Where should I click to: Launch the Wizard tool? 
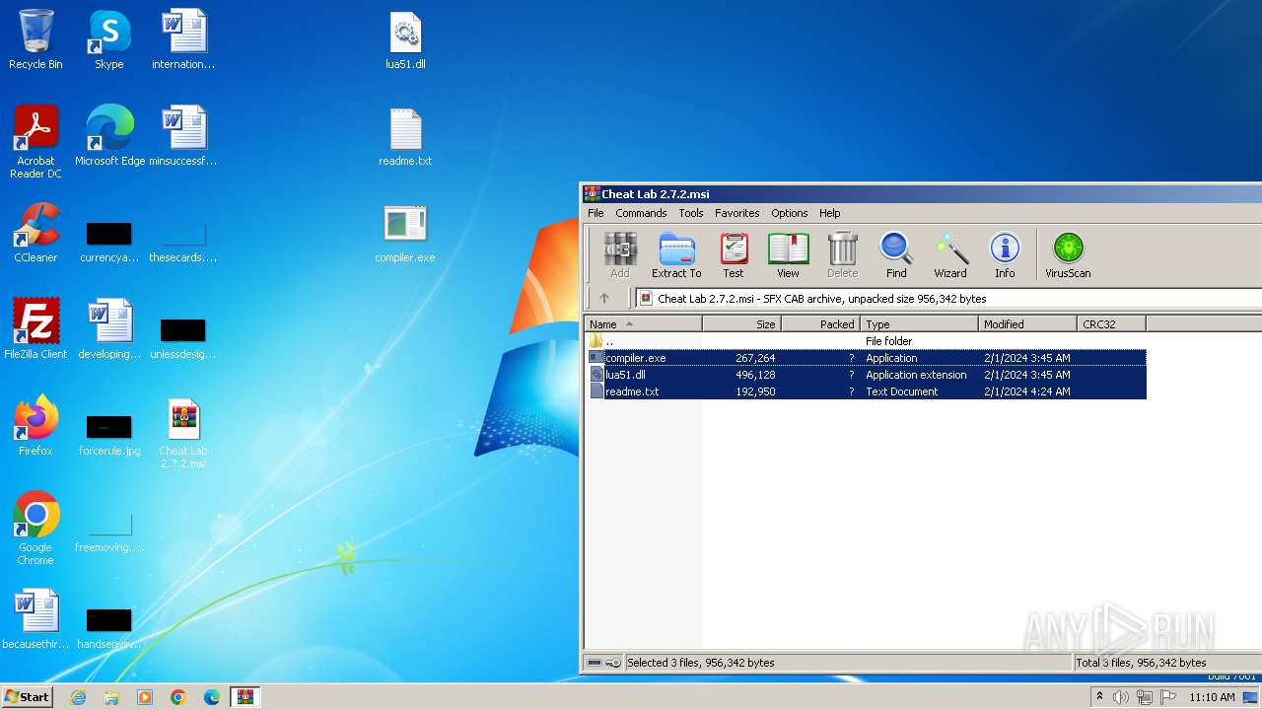coord(950,255)
